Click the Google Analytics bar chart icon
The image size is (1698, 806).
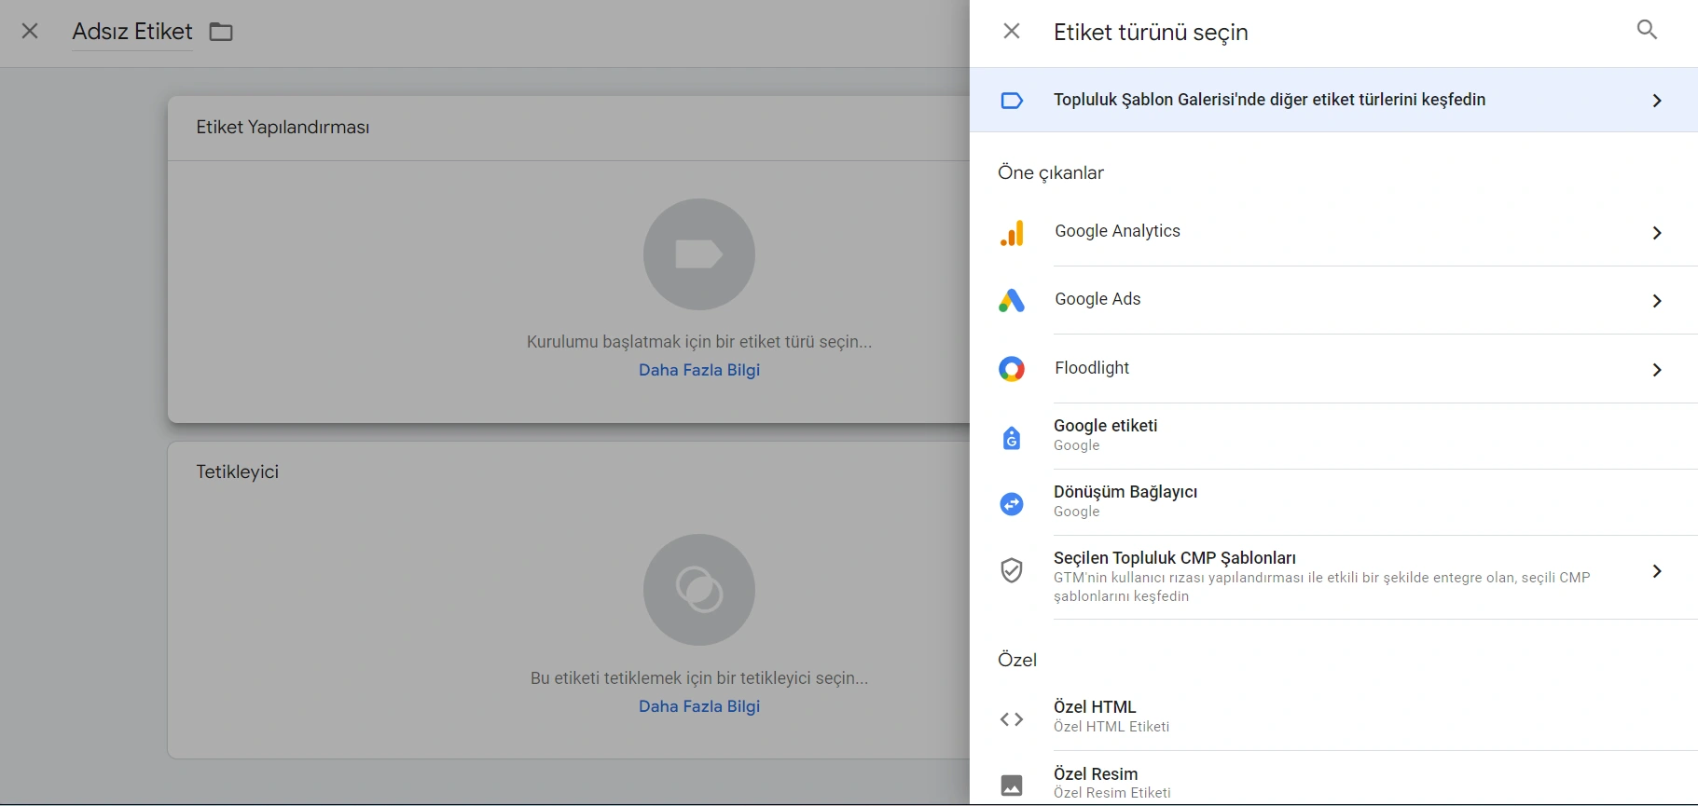pyautogui.click(x=1012, y=233)
